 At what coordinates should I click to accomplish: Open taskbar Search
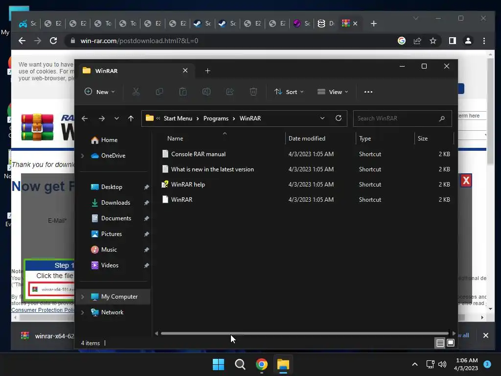pos(240,364)
